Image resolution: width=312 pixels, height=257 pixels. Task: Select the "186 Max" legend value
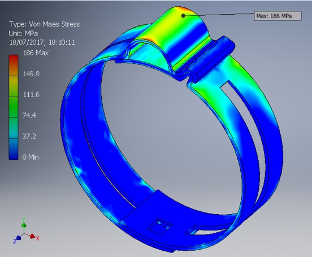tap(36, 53)
